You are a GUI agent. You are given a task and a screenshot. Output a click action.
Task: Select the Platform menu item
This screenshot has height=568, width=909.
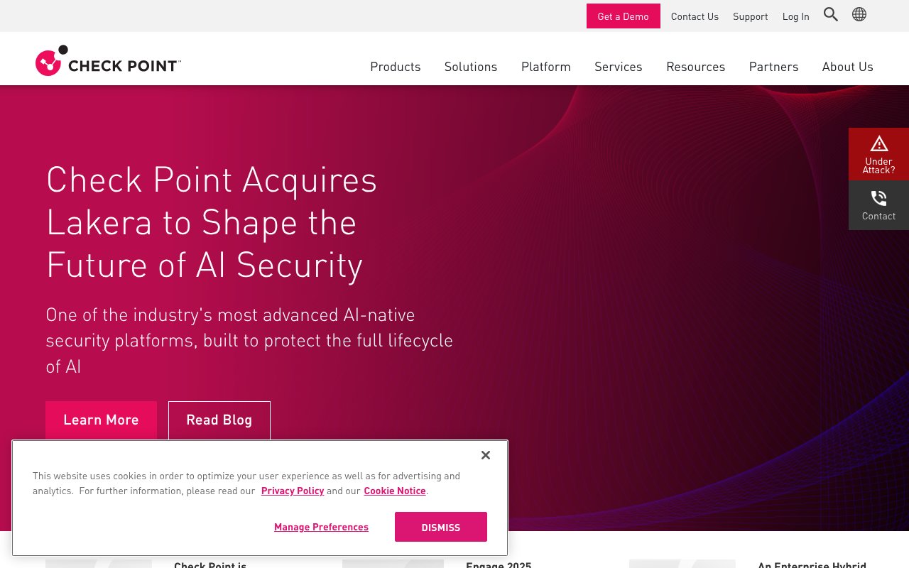545,66
